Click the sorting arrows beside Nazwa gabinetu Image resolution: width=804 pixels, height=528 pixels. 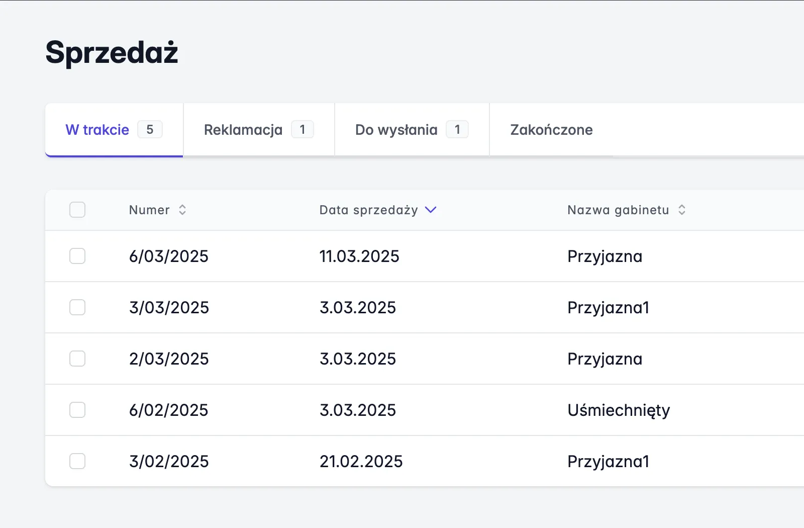pyautogui.click(x=682, y=210)
